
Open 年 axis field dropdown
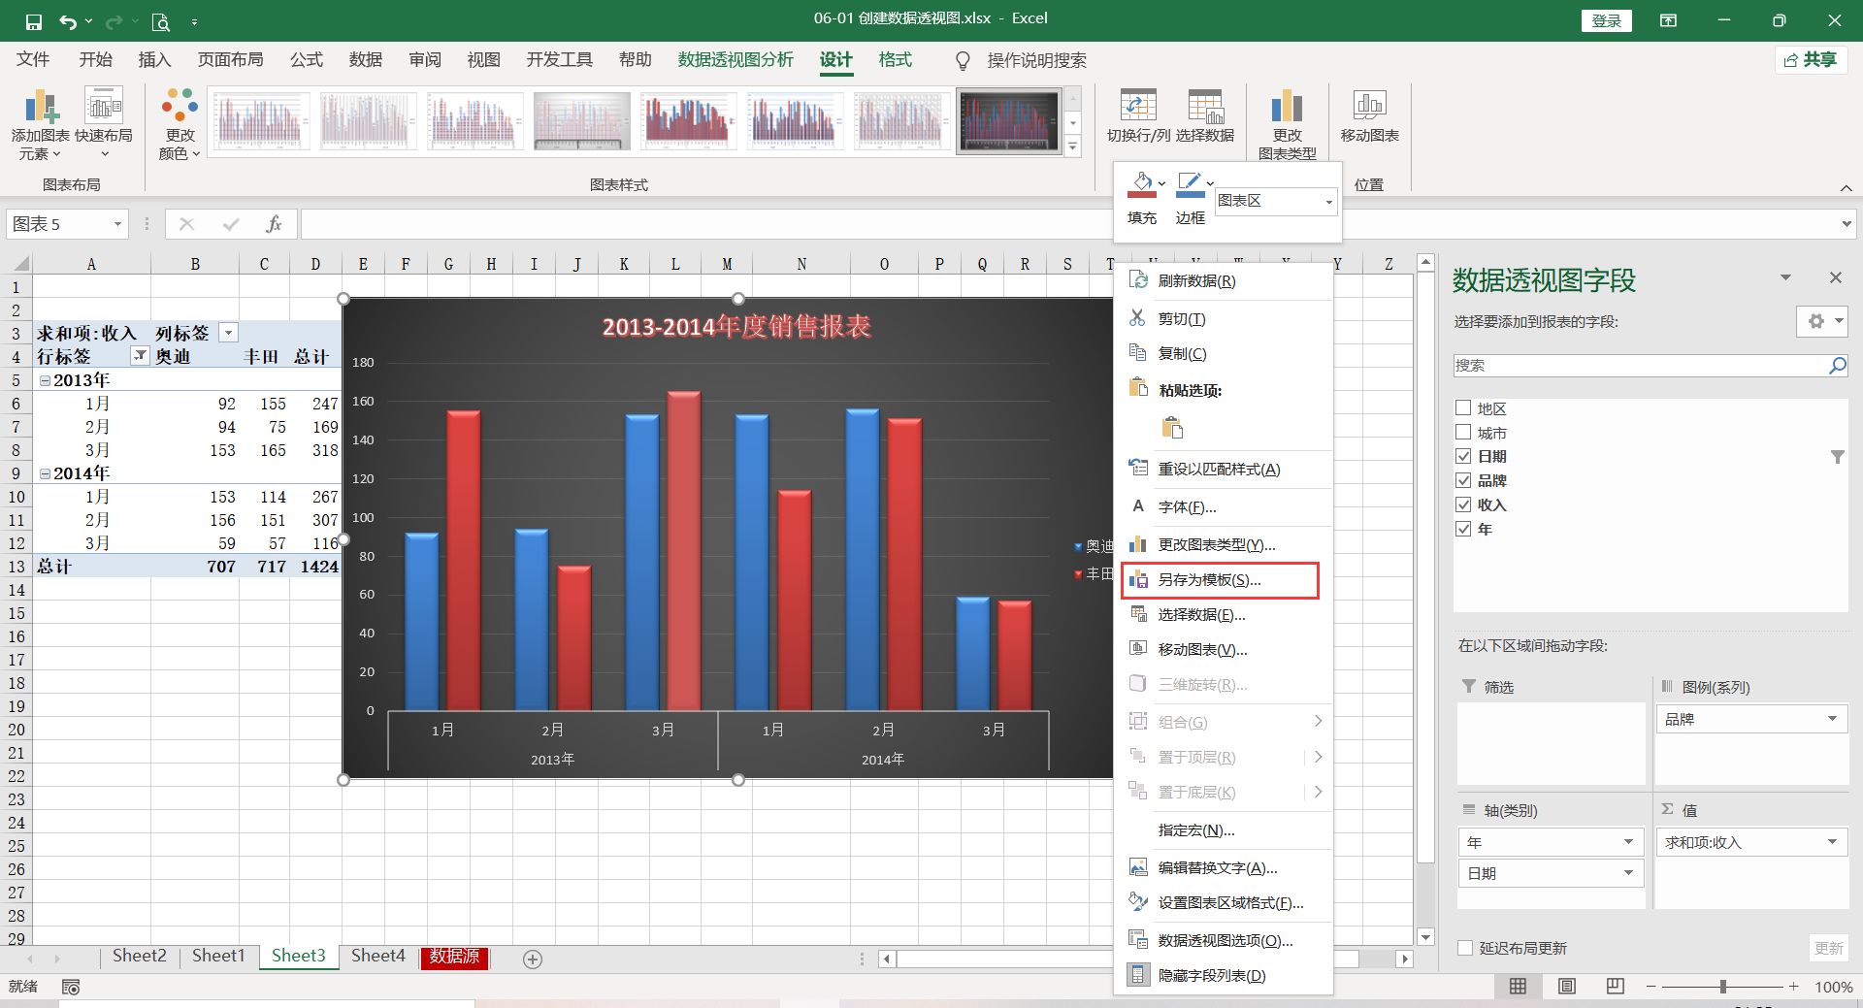(x=1628, y=842)
